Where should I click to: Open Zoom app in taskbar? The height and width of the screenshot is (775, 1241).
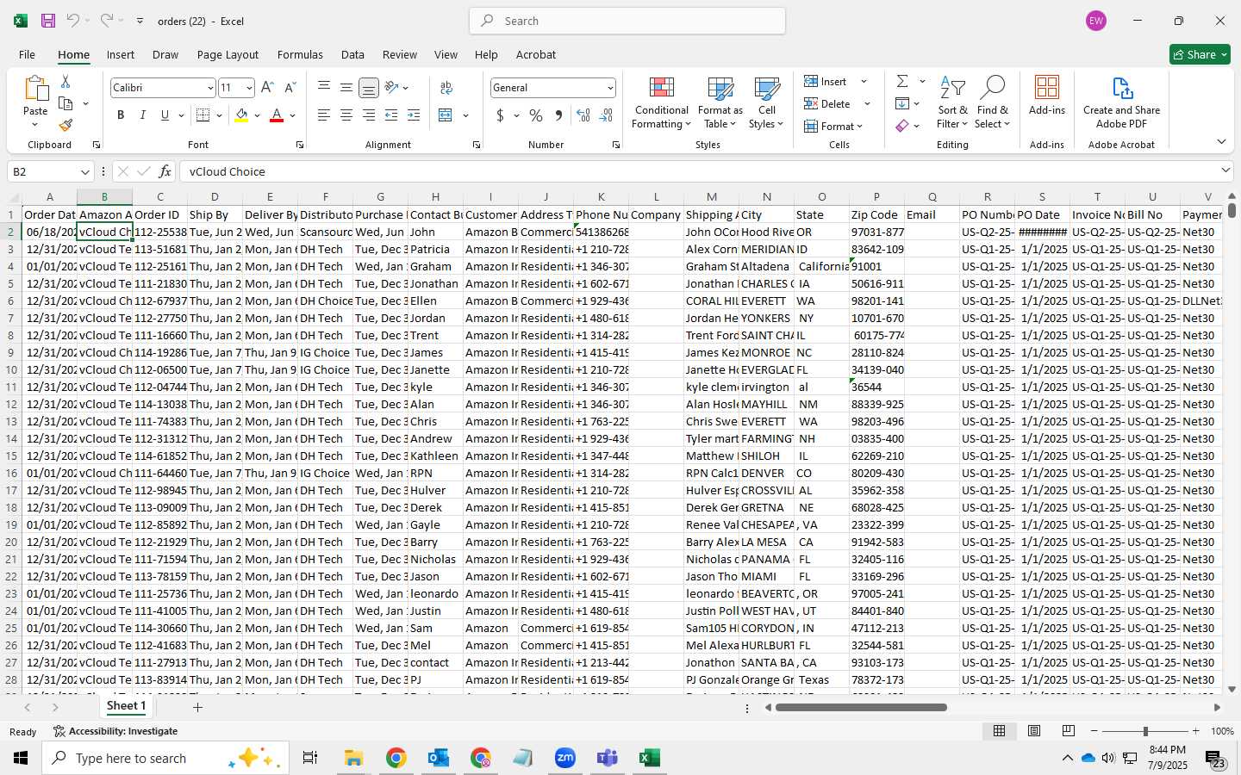(x=565, y=758)
